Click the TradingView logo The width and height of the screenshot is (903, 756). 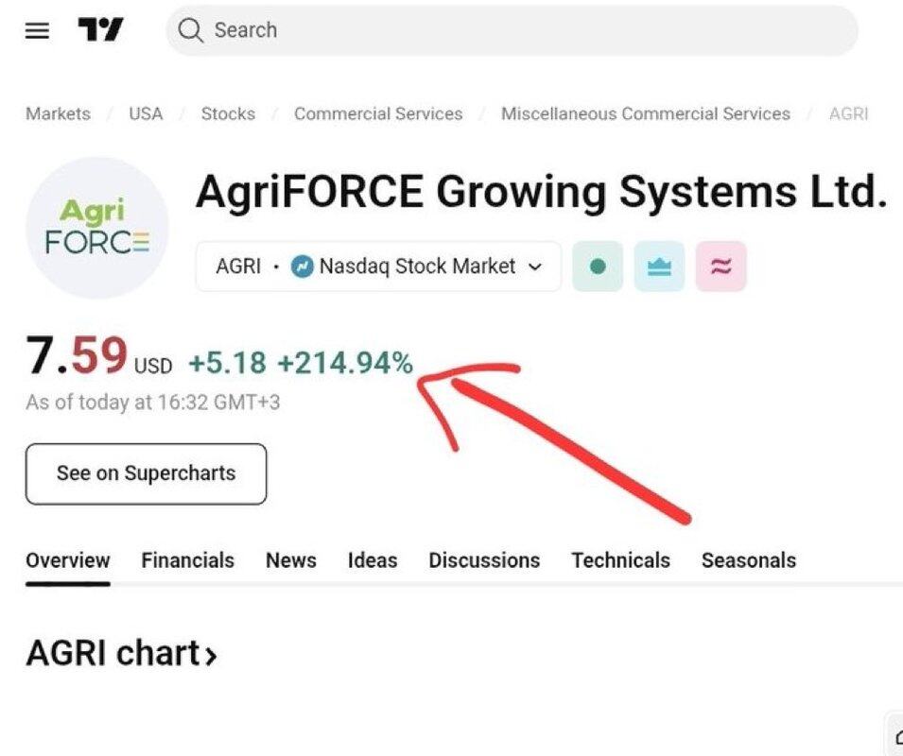(101, 29)
